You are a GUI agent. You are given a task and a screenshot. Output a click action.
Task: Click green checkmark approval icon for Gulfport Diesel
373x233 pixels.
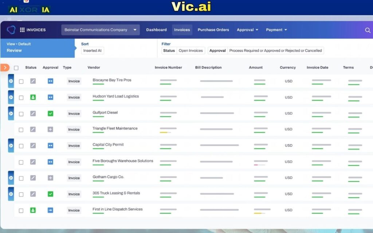tap(50, 113)
